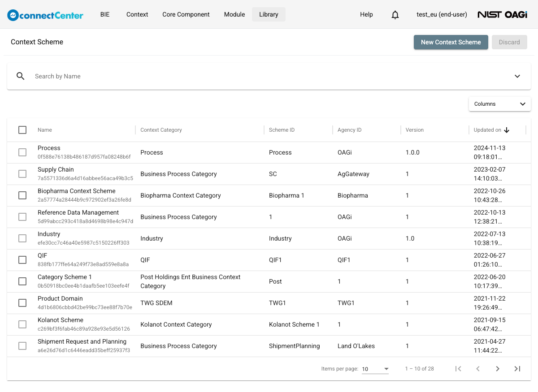Select the QIF row checkbox
Viewport: 538px width, 392px height.
[22, 260]
